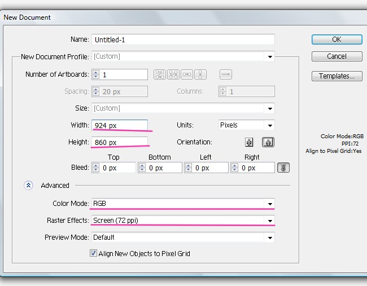Choose the landscape orientation icon
The height and width of the screenshot is (286, 367).
coord(268,142)
